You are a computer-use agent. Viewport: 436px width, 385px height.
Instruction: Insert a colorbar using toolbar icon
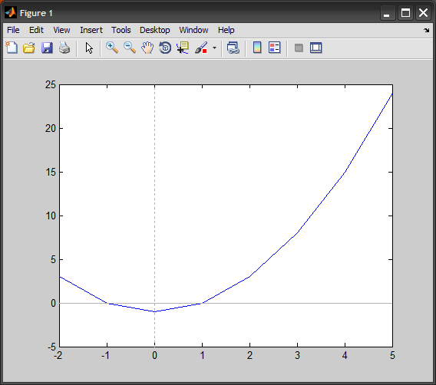pos(257,48)
